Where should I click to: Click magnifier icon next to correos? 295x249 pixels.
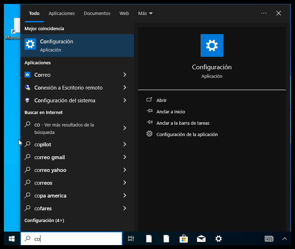tap(27, 183)
